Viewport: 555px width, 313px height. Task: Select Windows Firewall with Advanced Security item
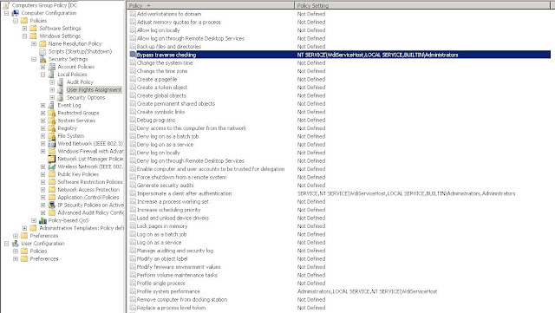pos(90,151)
